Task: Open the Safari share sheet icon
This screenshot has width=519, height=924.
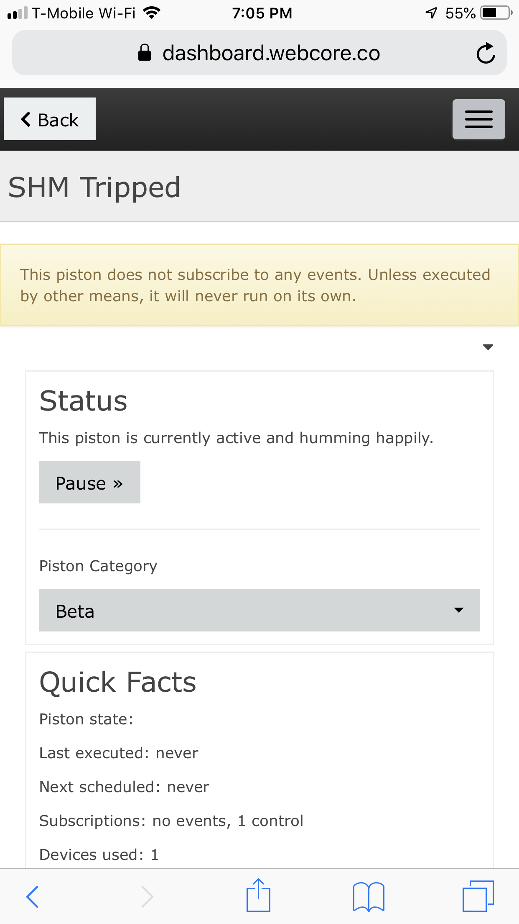Action: click(258, 895)
